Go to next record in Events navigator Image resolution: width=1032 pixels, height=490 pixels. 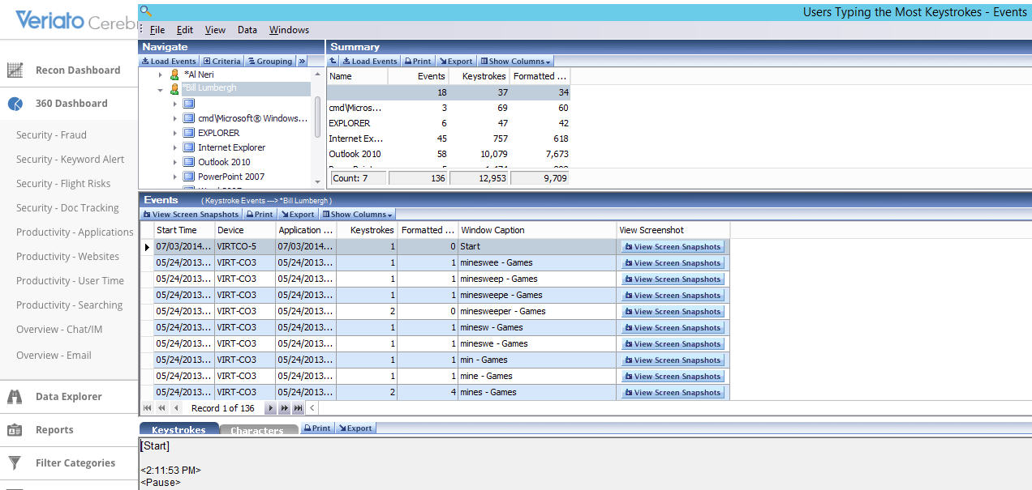point(271,408)
